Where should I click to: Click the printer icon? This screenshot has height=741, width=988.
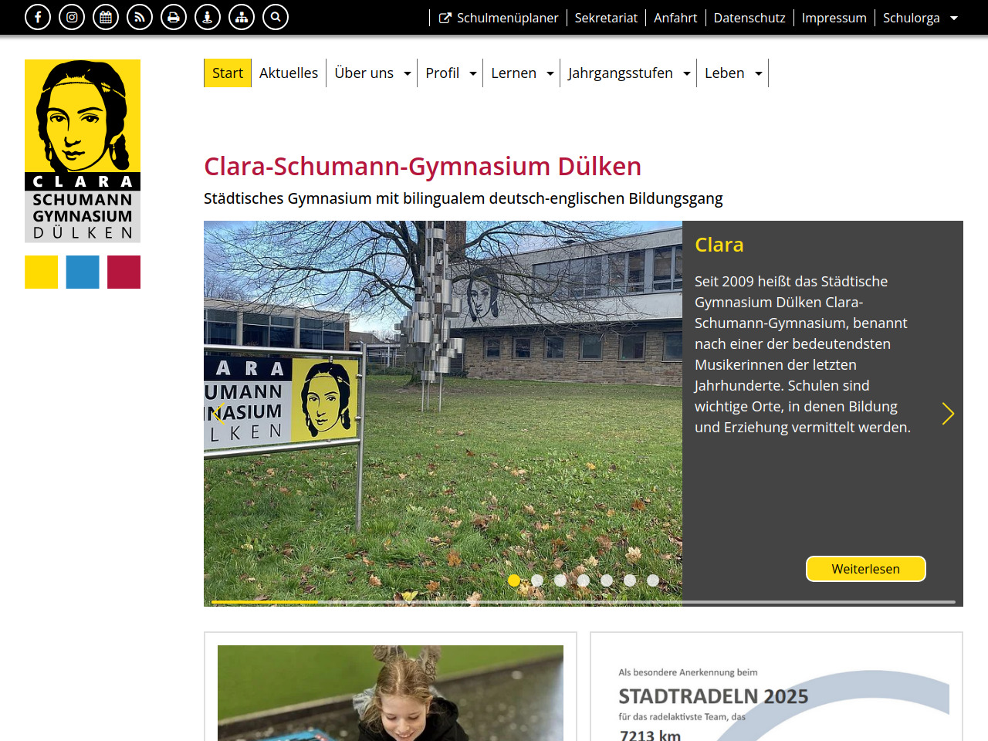[174, 17]
